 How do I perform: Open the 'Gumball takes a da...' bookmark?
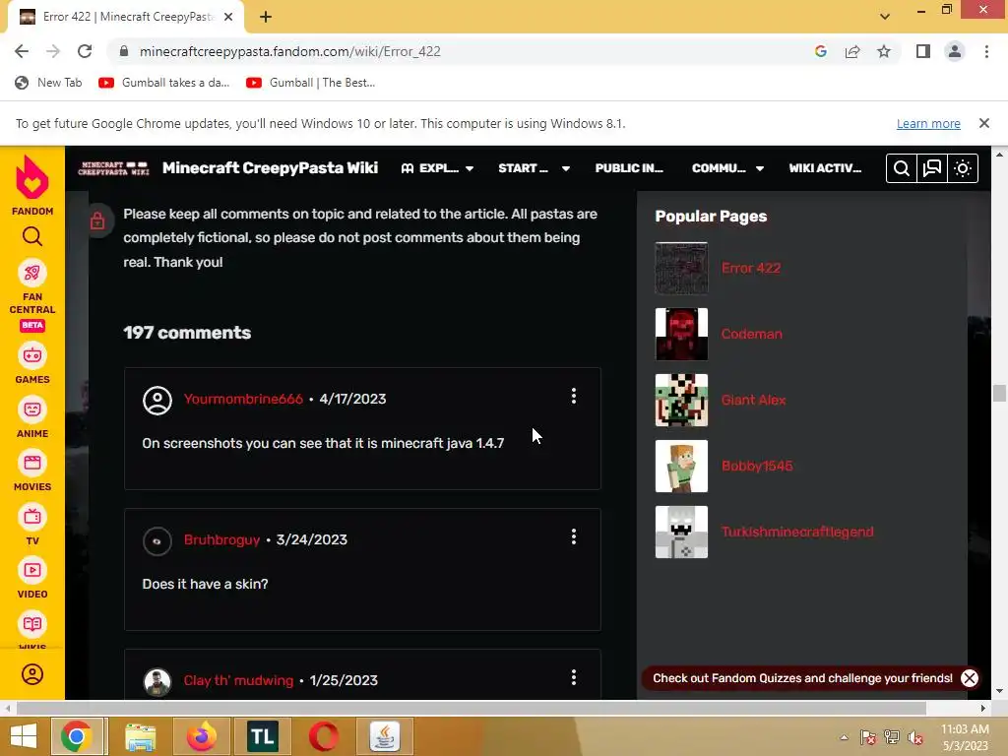pos(164,83)
